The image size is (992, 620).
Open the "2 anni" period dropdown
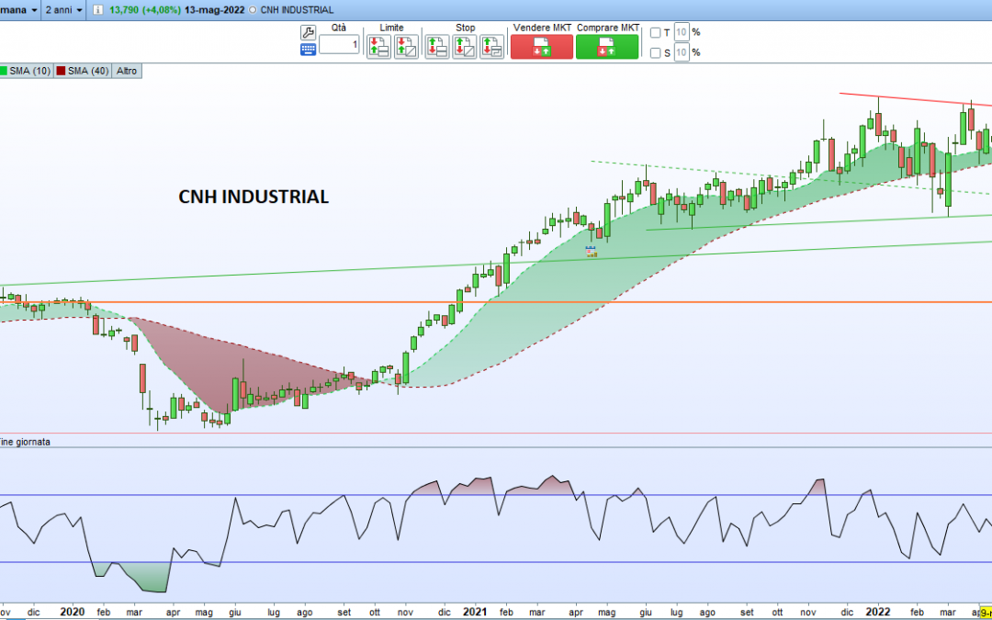(x=64, y=10)
